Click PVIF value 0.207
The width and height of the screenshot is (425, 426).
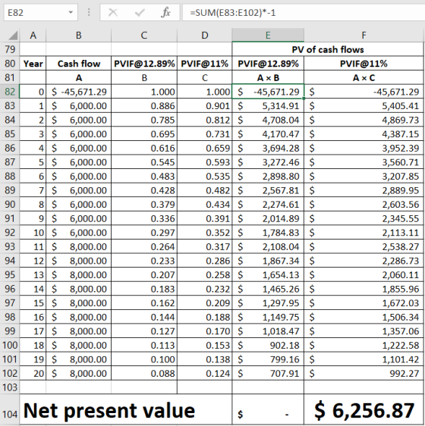click(144, 274)
